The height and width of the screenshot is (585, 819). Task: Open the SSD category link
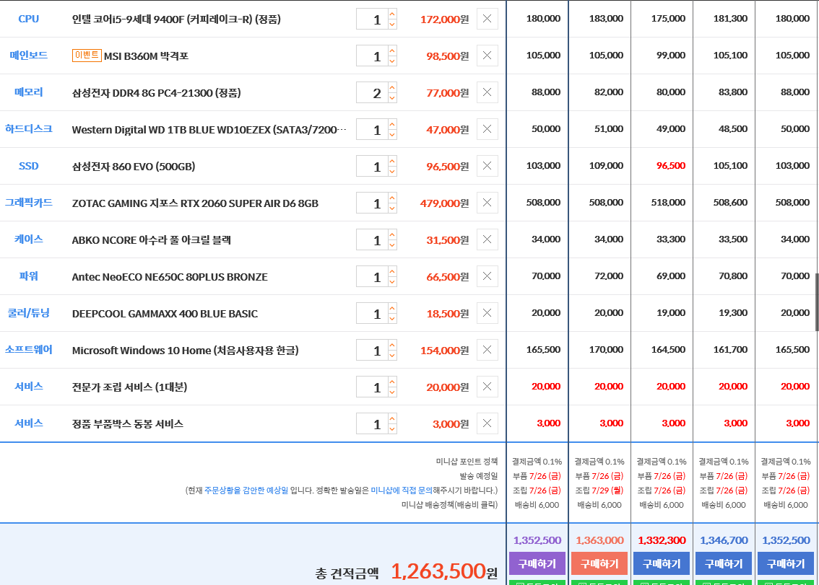point(29,166)
